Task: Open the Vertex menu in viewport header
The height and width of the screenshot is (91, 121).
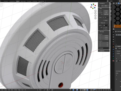Action: click(x=16, y=90)
